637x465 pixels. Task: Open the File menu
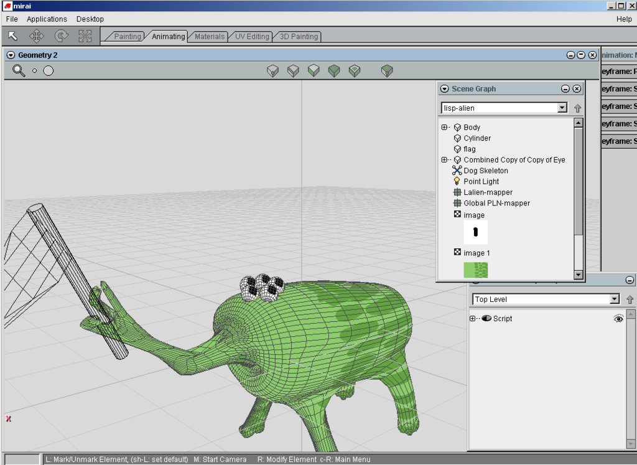click(12, 19)
